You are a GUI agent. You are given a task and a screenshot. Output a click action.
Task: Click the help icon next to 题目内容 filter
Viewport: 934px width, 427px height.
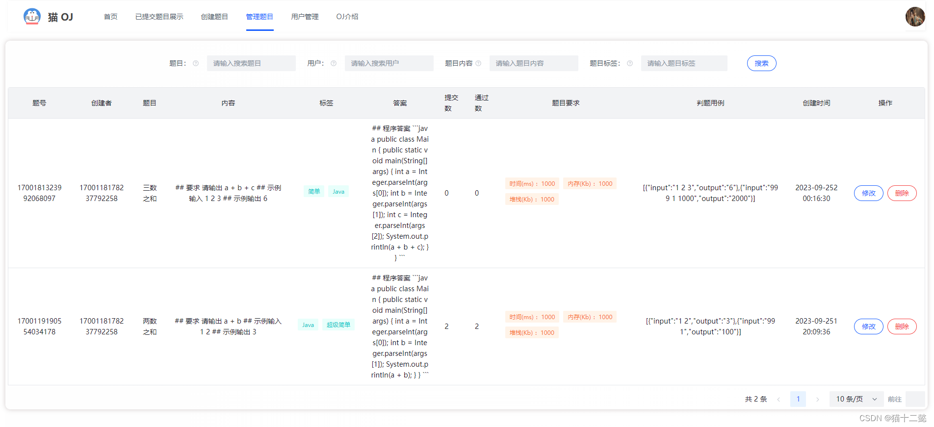[478, 63]
